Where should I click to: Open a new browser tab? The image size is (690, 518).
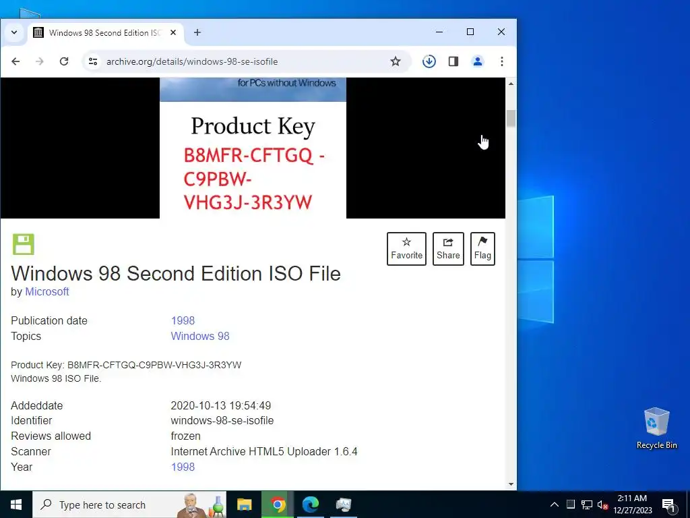(197, 32)
